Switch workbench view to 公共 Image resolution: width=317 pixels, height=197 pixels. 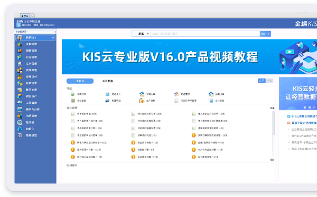262,81
